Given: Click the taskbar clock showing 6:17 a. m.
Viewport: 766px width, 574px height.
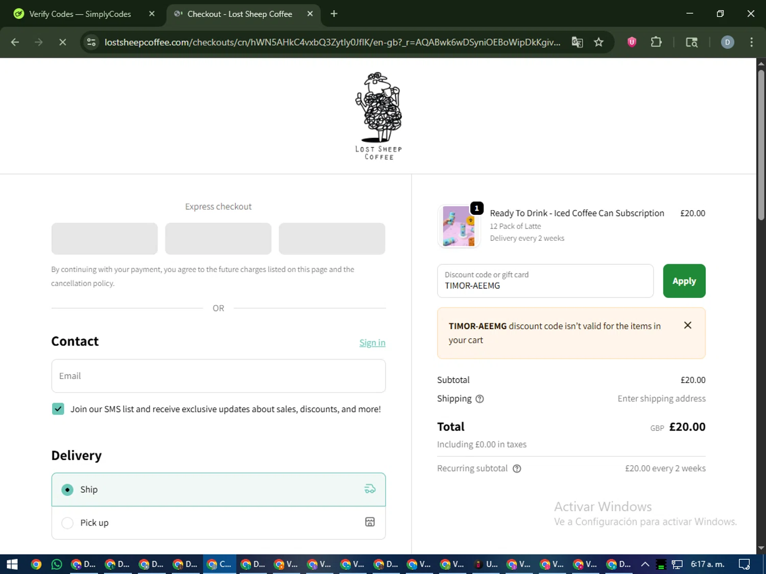Looking at the screenshot, I should coord(707,564).
